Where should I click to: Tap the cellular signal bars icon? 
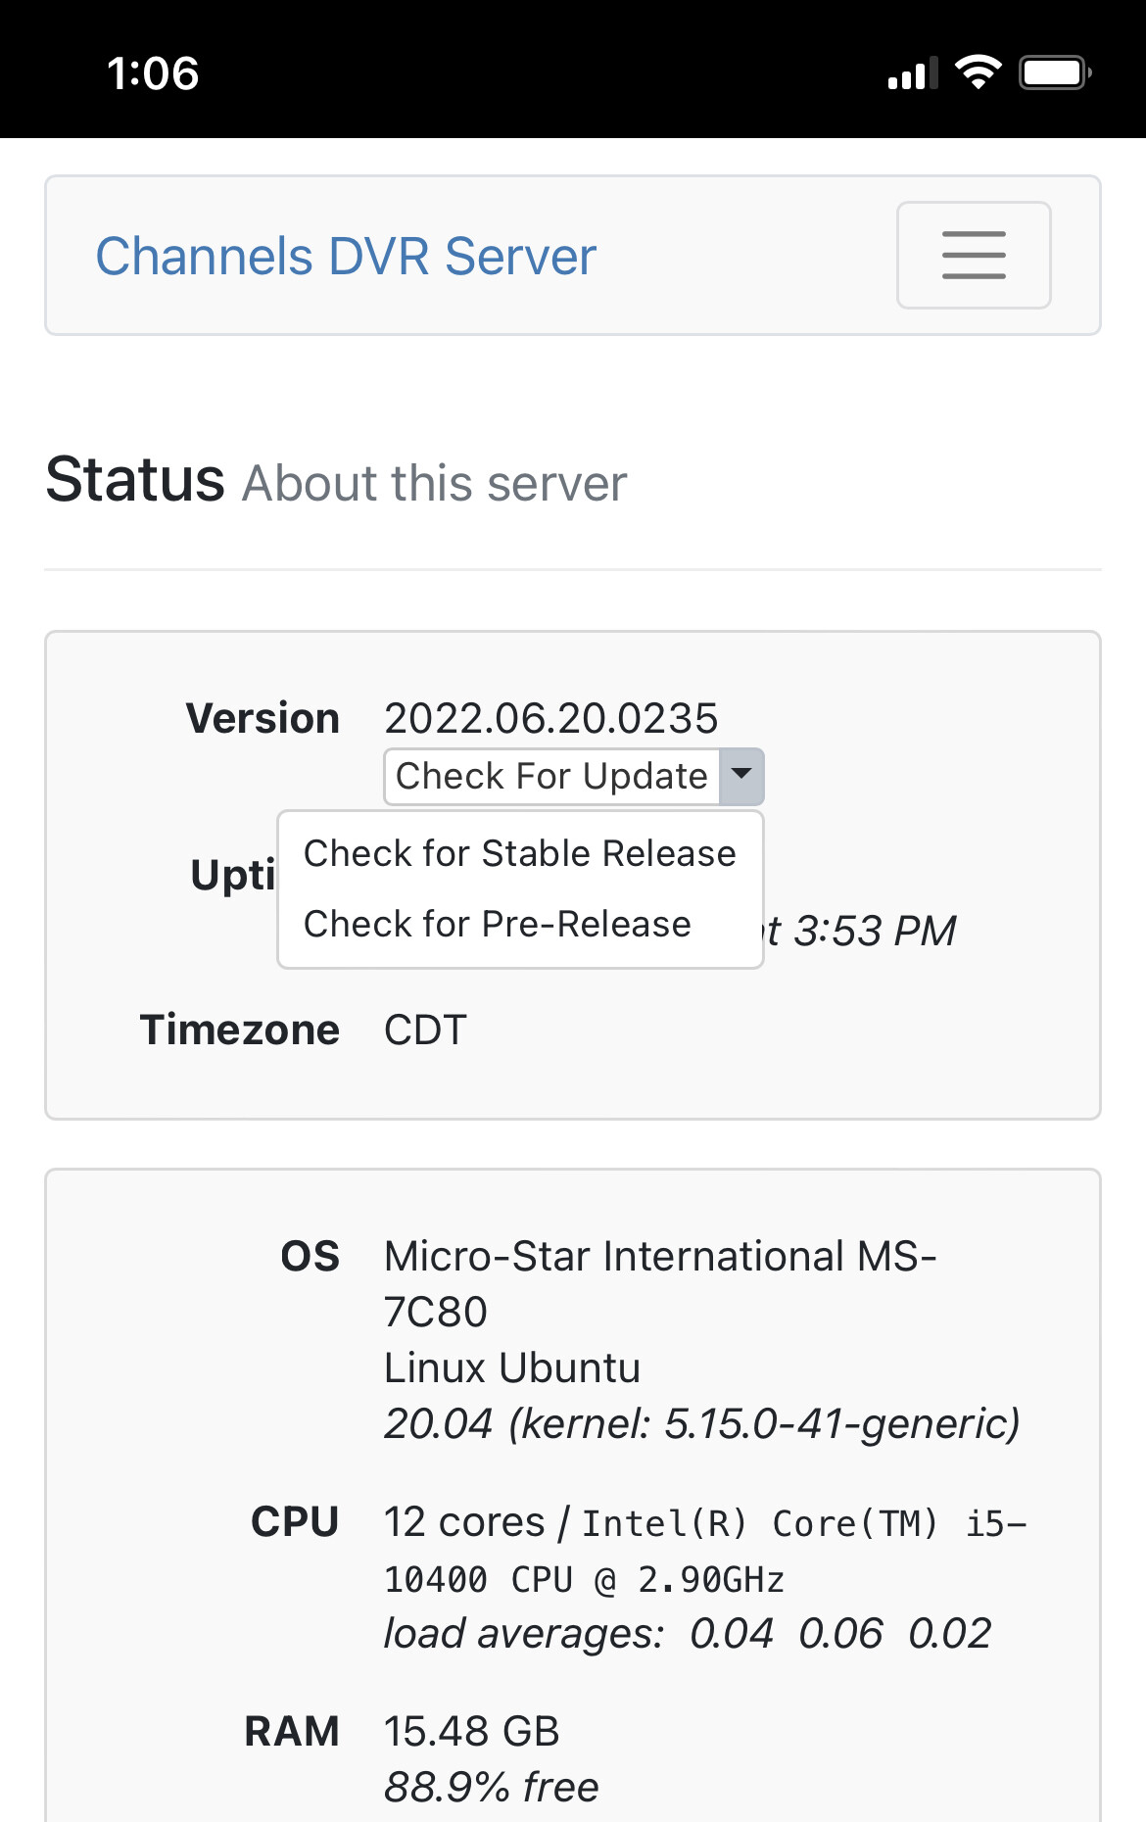pos(912,73)
